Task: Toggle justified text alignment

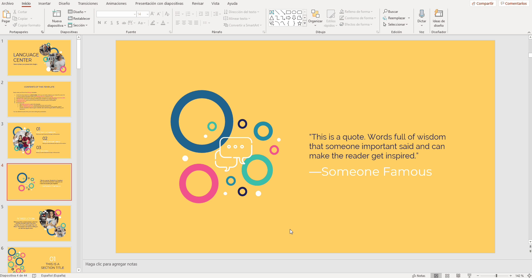Action: click(196, 23)
